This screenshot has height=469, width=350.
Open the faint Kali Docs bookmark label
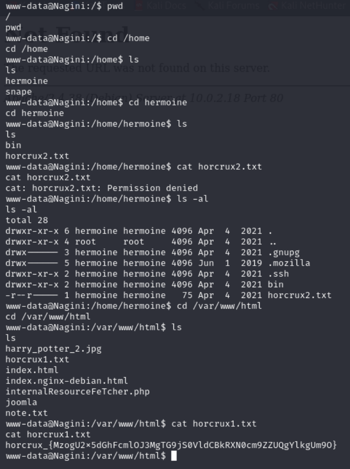click(x=166, y=5)
